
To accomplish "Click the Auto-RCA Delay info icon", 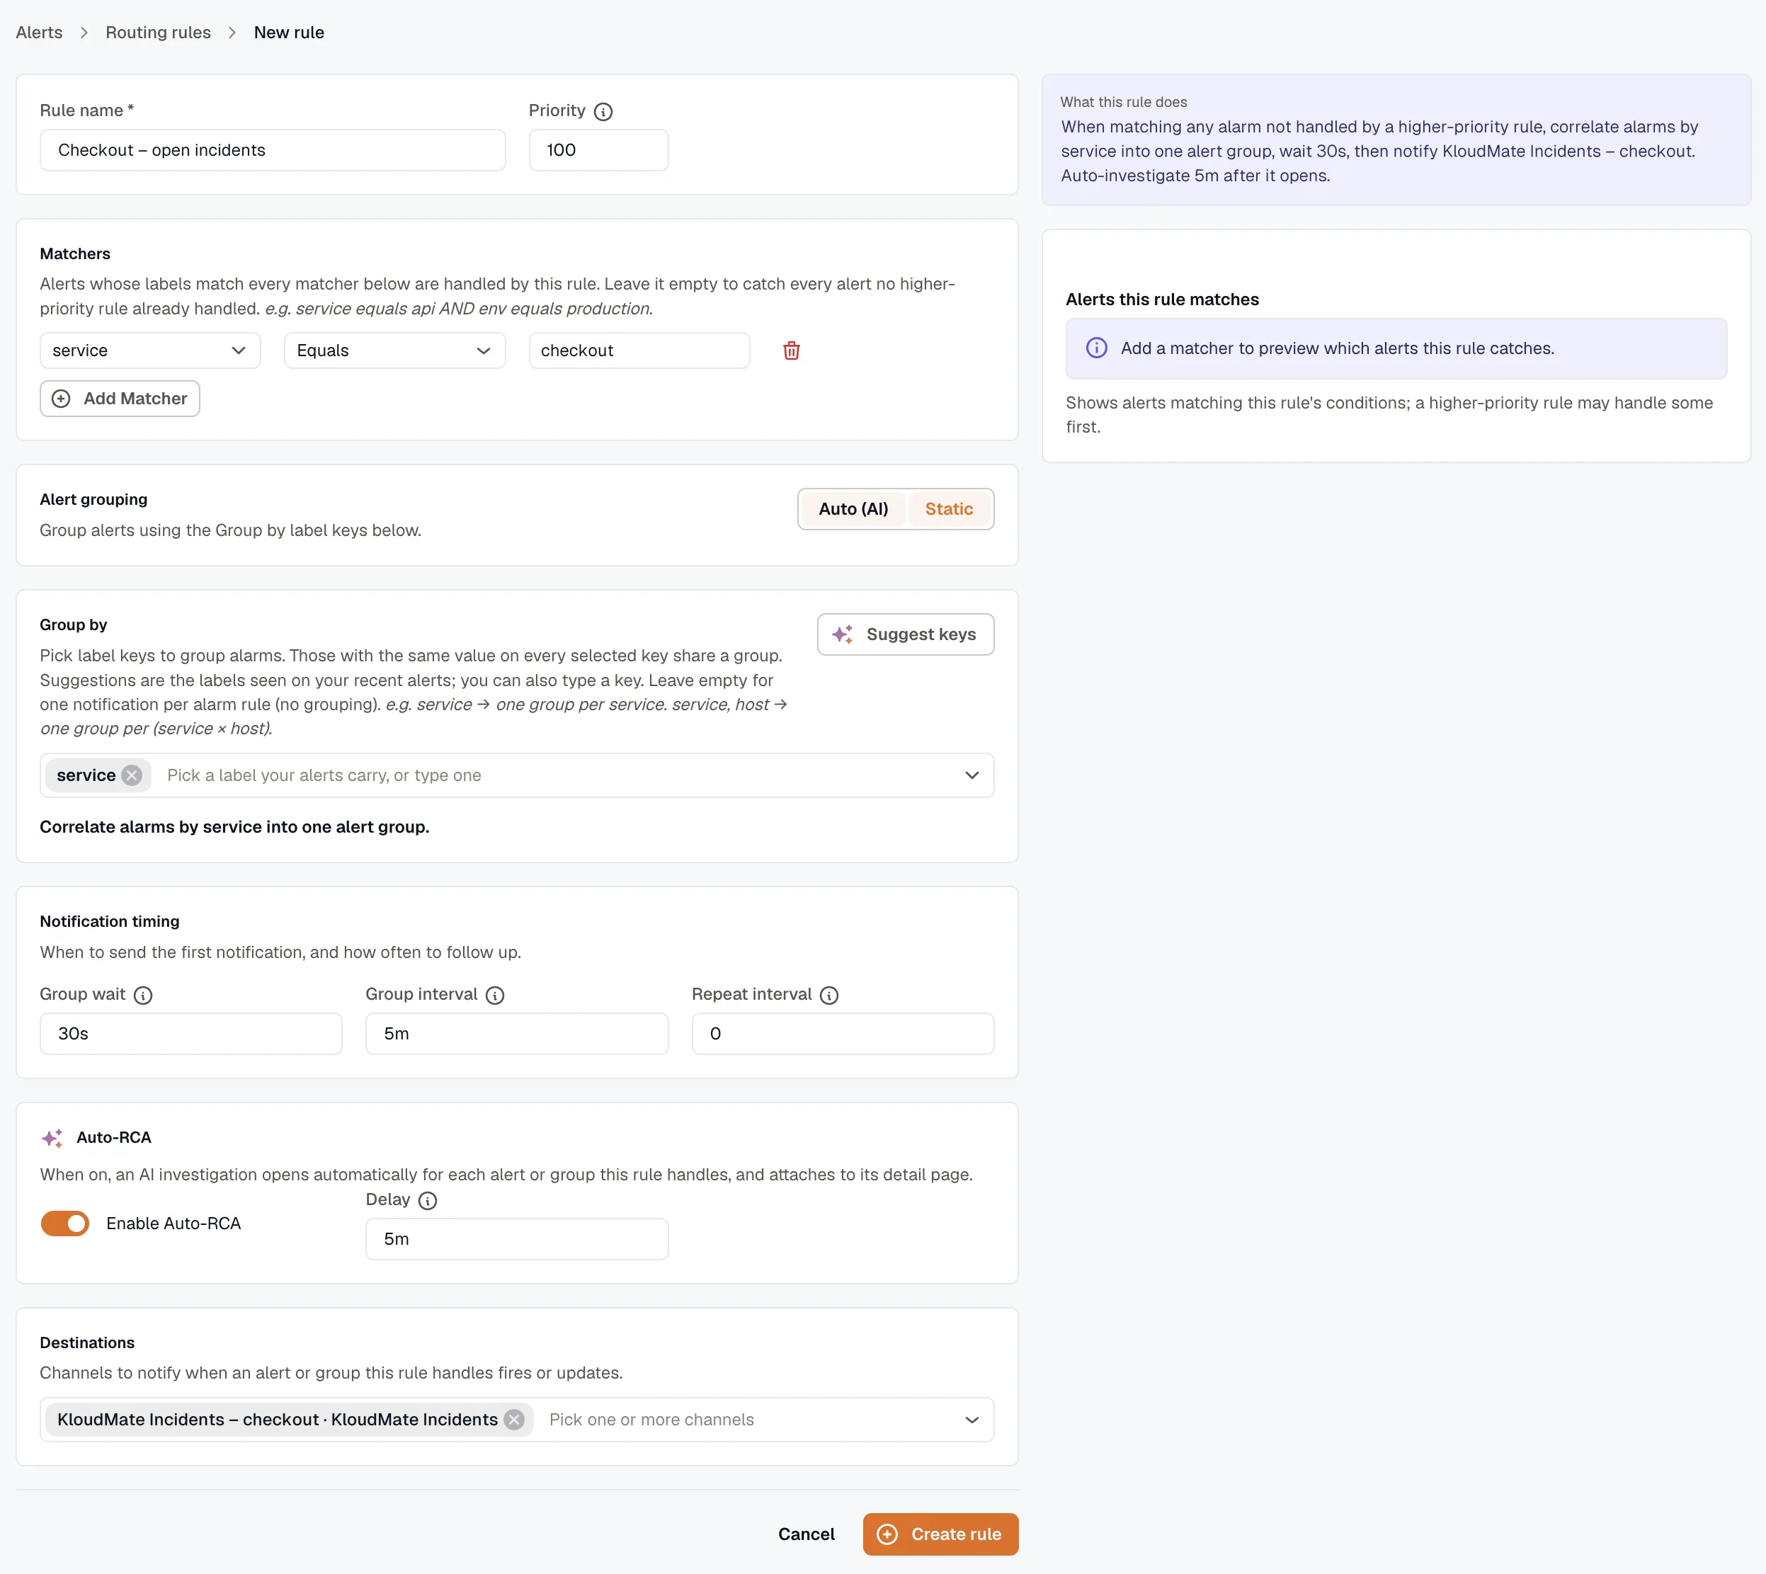I will 427,1200.
